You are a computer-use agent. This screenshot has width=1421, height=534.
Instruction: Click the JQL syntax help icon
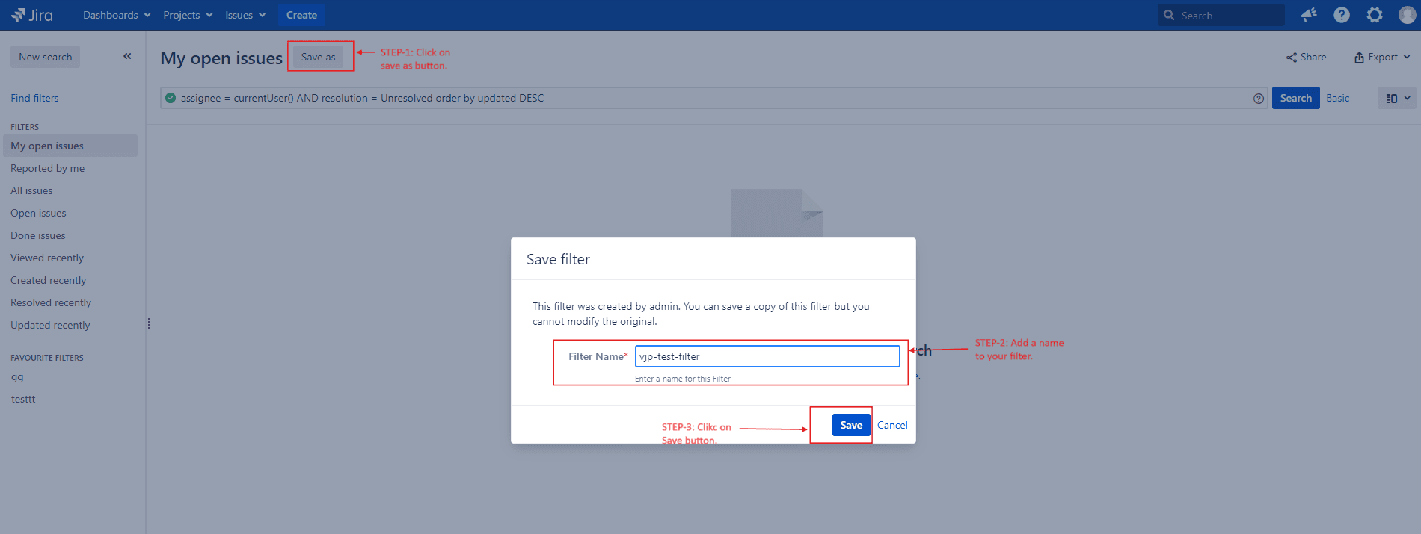click(1259, 99)
